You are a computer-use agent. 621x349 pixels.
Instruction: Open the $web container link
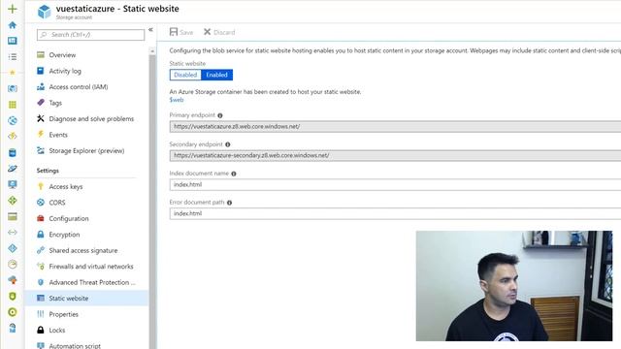[x=177, y=100]
